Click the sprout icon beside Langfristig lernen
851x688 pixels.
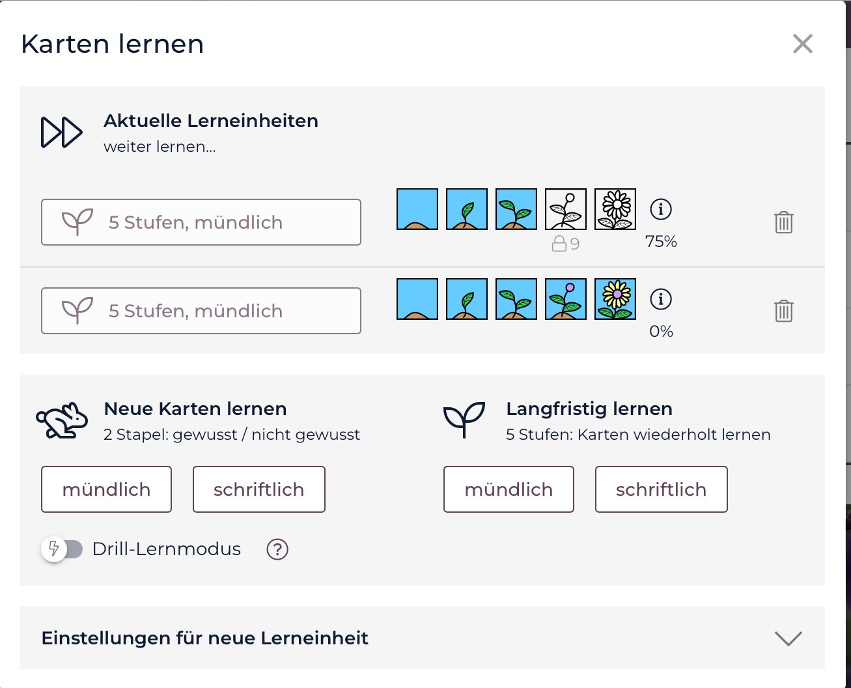pyautogui.click(x=464, y=420)
